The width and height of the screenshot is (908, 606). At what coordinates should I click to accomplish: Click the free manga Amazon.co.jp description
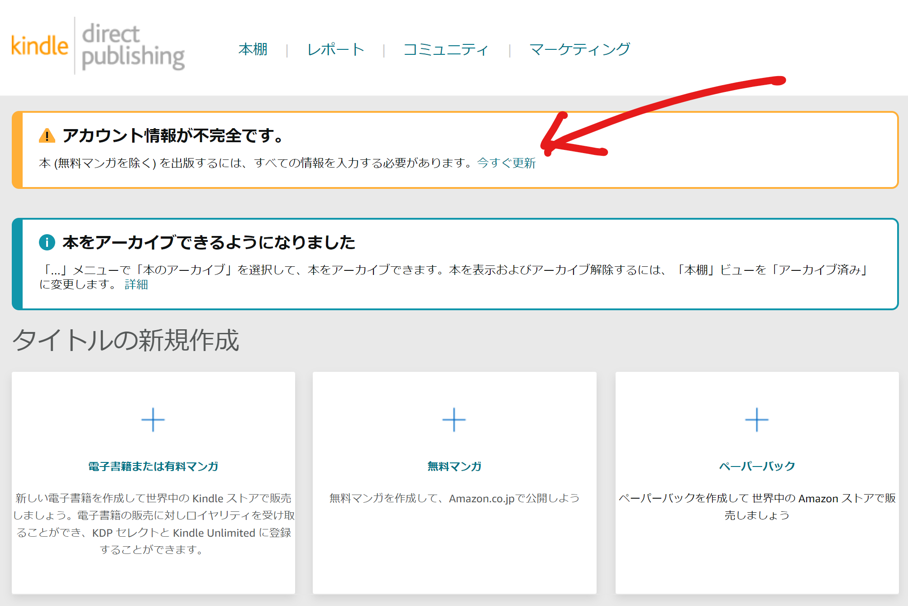click(x=454, y=498)
